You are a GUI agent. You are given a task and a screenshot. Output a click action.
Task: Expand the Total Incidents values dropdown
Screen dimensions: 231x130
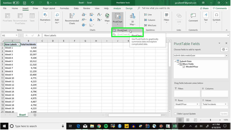[226, 104]
